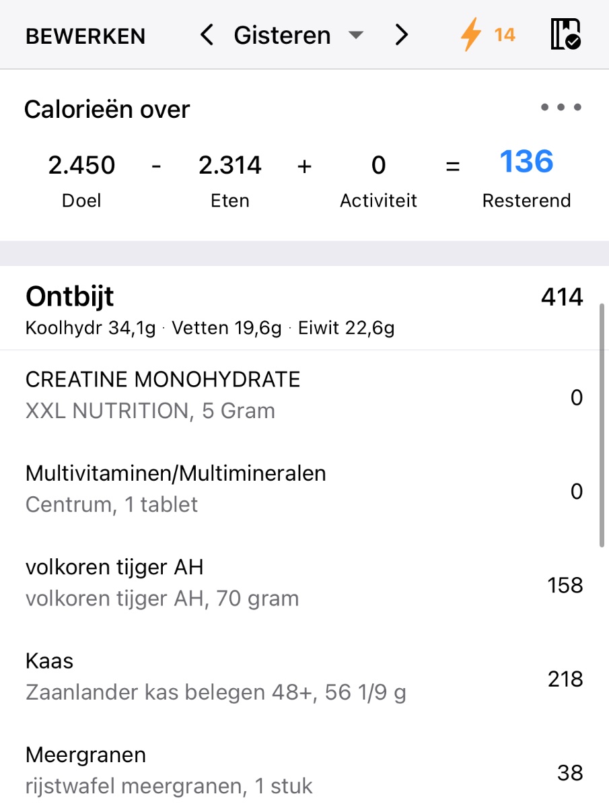Select the volkoren tijger AH entry

pyautogui.click(x=162, y=582)
